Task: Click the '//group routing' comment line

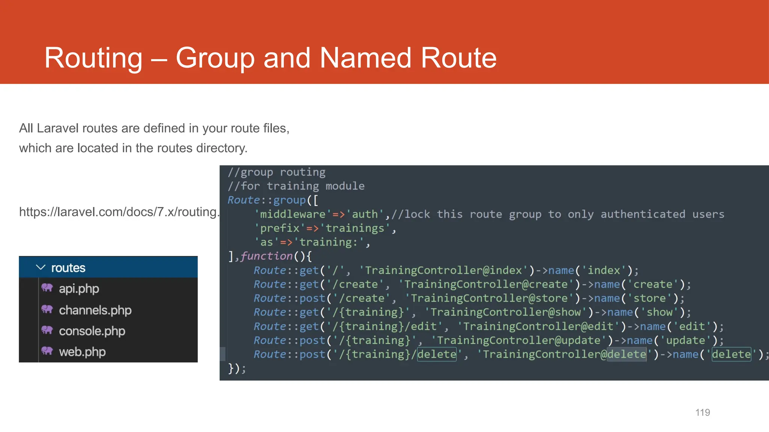Action: tap(276, 172)
